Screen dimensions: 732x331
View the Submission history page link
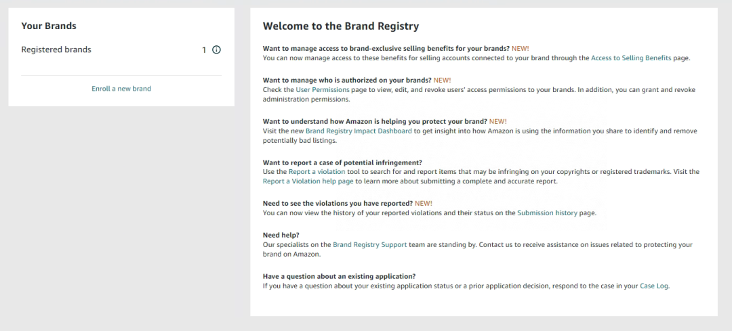[x=547, y=213]
